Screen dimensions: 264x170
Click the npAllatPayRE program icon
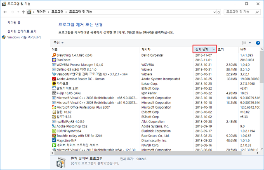[x=54, y=121]
